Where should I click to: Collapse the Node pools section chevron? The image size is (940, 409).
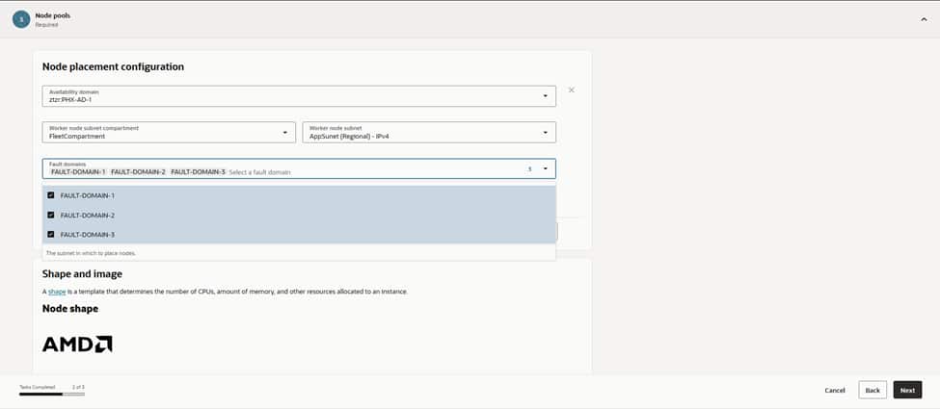pos(924,19)
